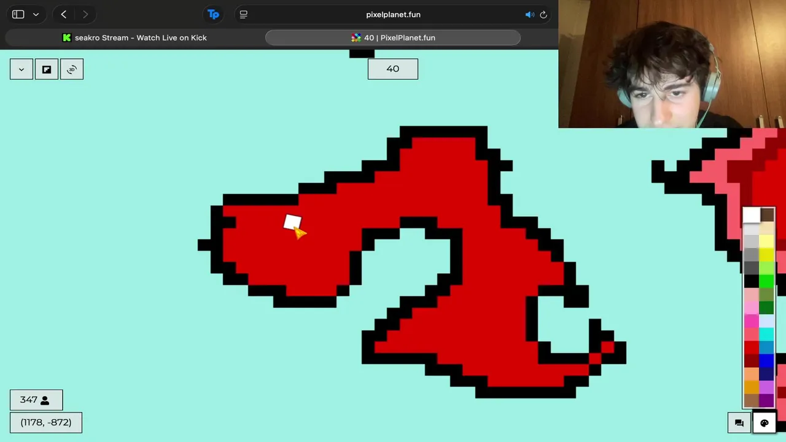Open the chat window button
Screen dimensions: 786x442
point(739,423)
